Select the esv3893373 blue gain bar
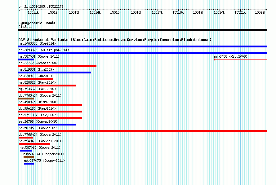This screenshot has height=185, width=276. coord(143,53)
